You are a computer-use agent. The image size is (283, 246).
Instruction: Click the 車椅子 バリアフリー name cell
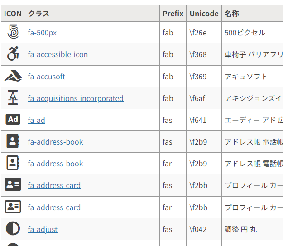point(252,54)
